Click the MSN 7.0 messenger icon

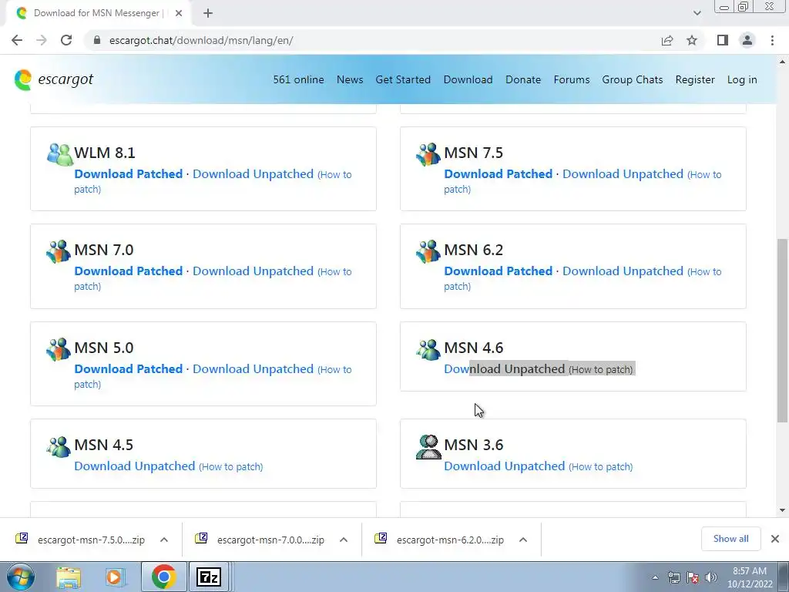click(x=59, y=251)
